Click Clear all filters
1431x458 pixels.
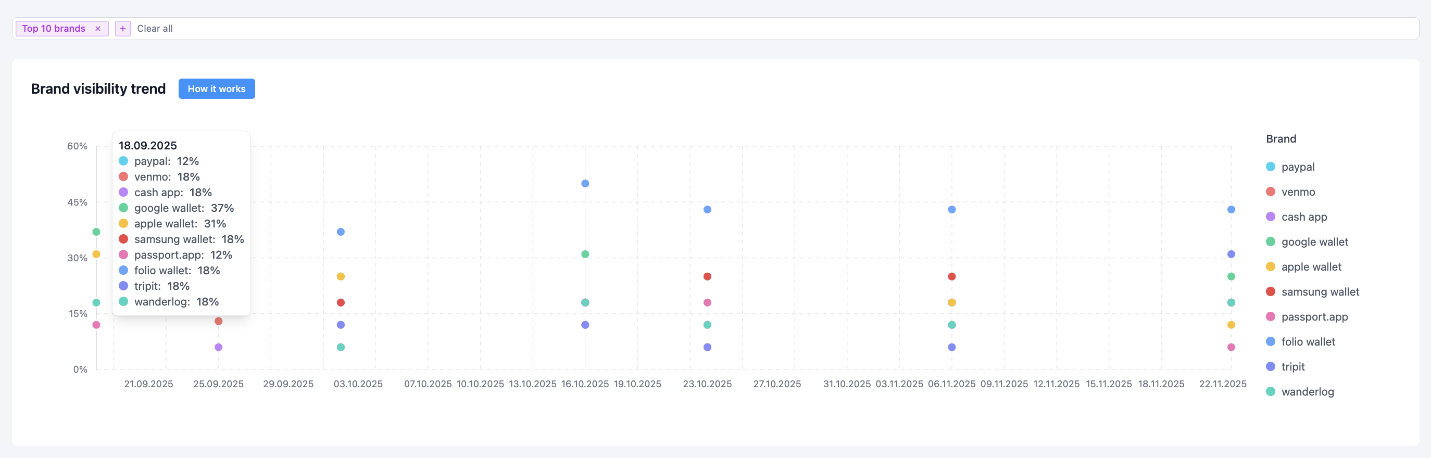tap(155, 28)
